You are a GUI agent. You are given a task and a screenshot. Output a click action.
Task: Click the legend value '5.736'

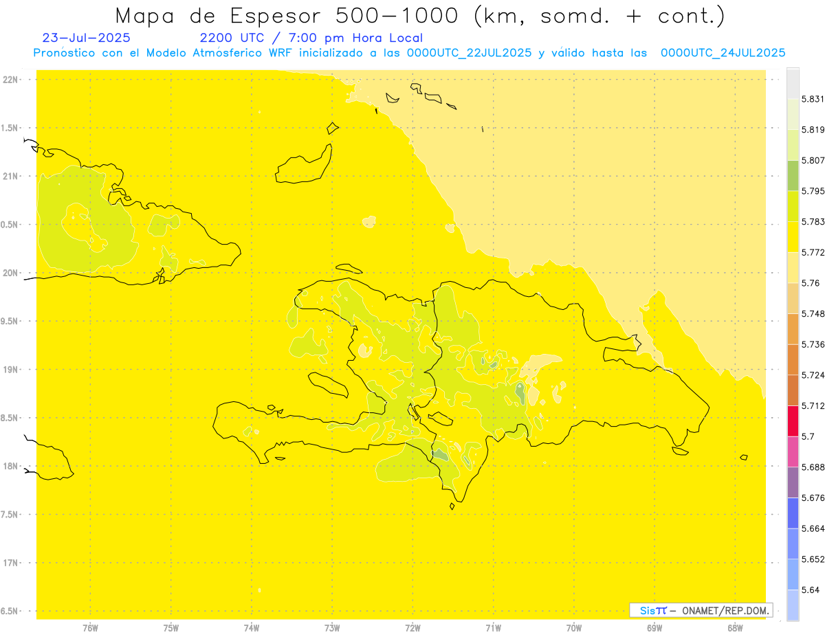(813, 344)
